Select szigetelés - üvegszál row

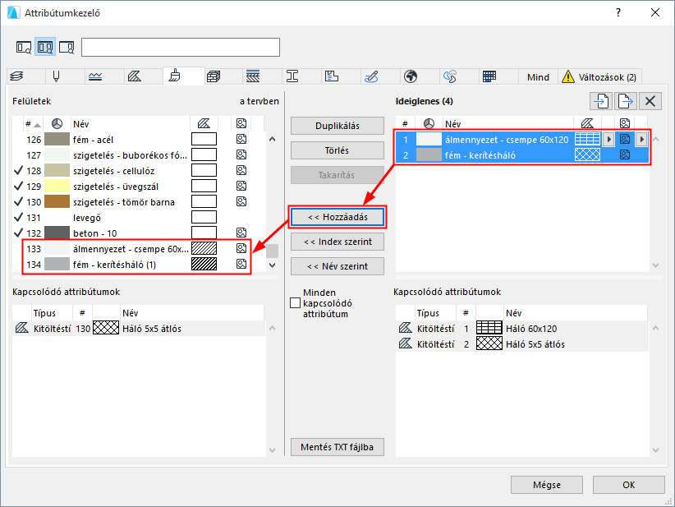[x=138, y=186]
